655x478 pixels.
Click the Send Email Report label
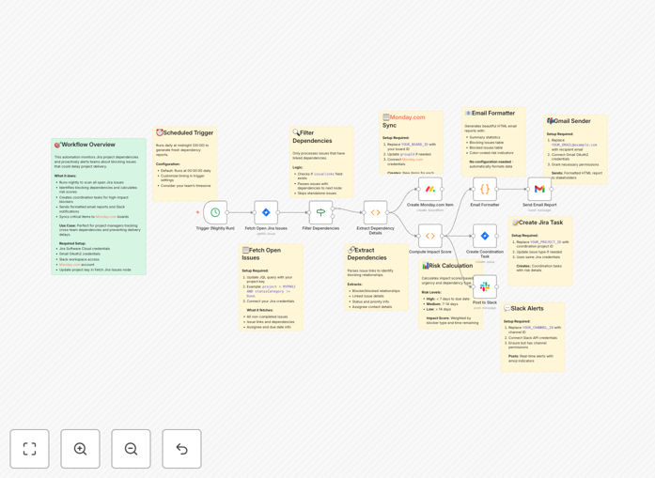pos(539,205)
